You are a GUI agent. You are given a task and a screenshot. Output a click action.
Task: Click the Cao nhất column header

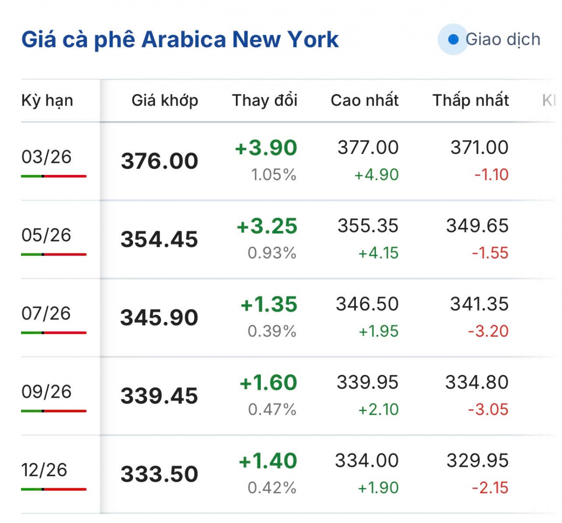pos(364,101)
